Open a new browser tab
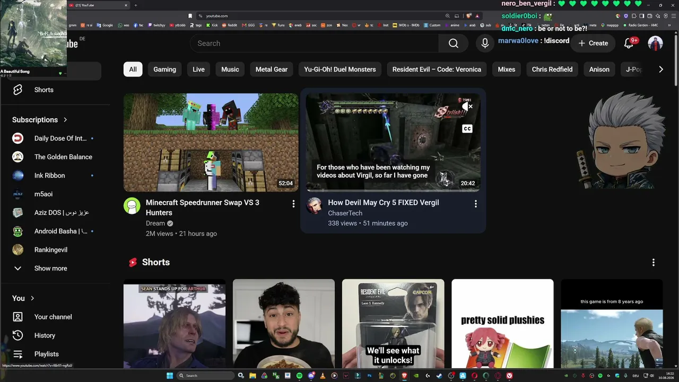679x382 pixels. tap(135, 5)
